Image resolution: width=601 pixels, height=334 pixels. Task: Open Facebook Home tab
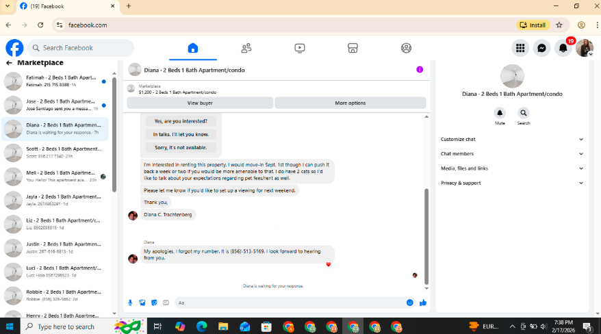pos(193,48)
